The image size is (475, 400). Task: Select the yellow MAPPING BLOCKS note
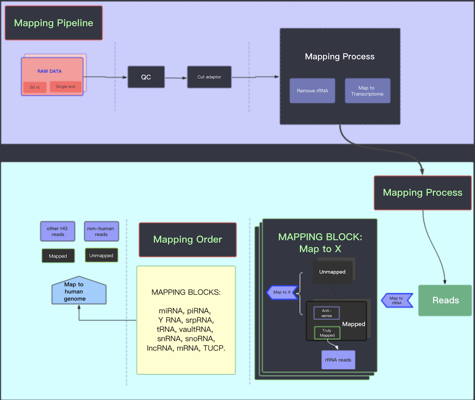pyautogui.click(x=186, y=320)
